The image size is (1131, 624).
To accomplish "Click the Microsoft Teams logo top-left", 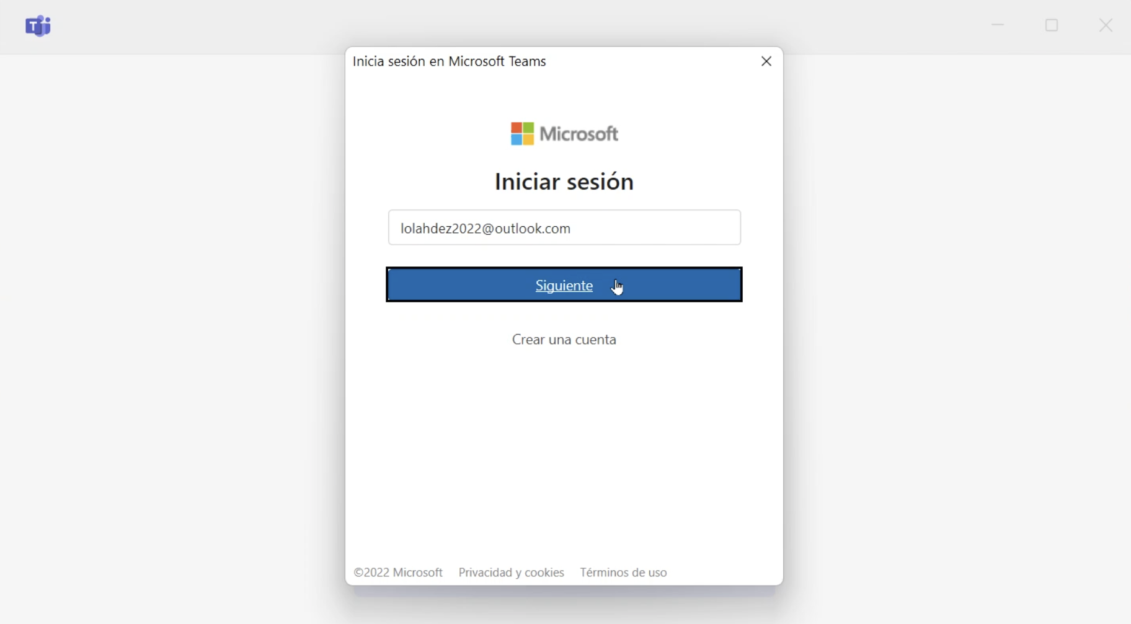I will 38,25.
